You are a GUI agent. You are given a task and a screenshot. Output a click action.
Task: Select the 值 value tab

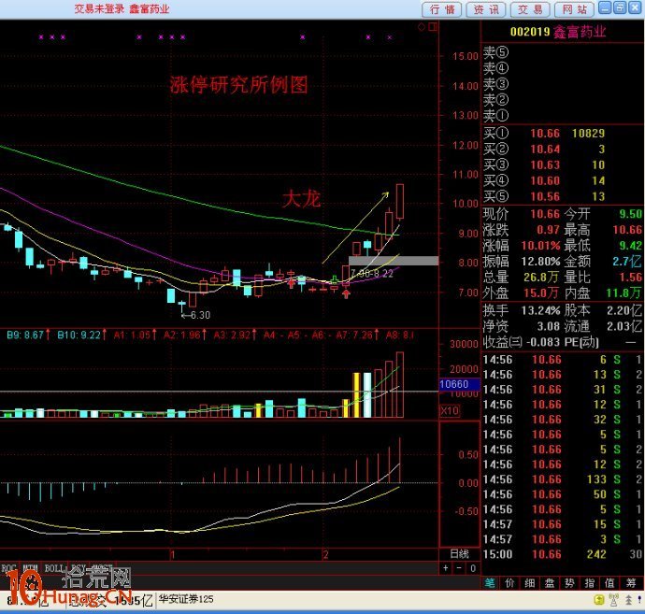click(x=609, y=583)
